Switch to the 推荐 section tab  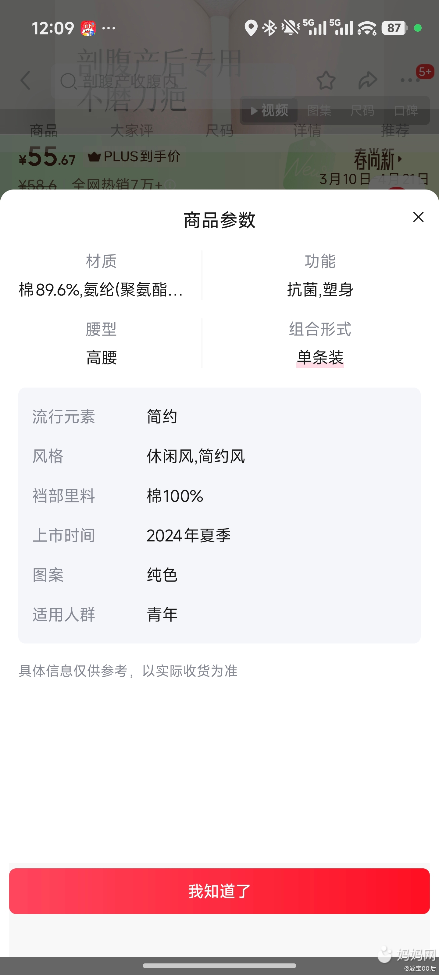tap(395, 131)
